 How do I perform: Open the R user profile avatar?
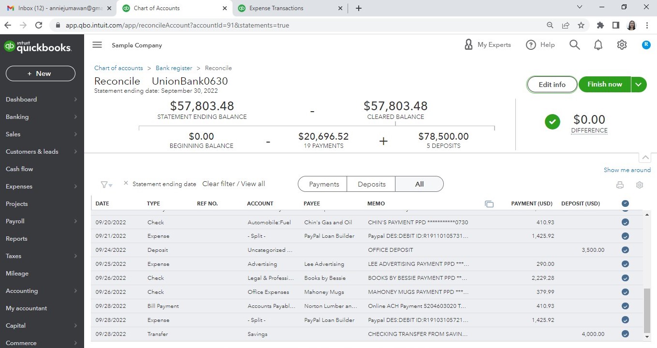(646, 44)
